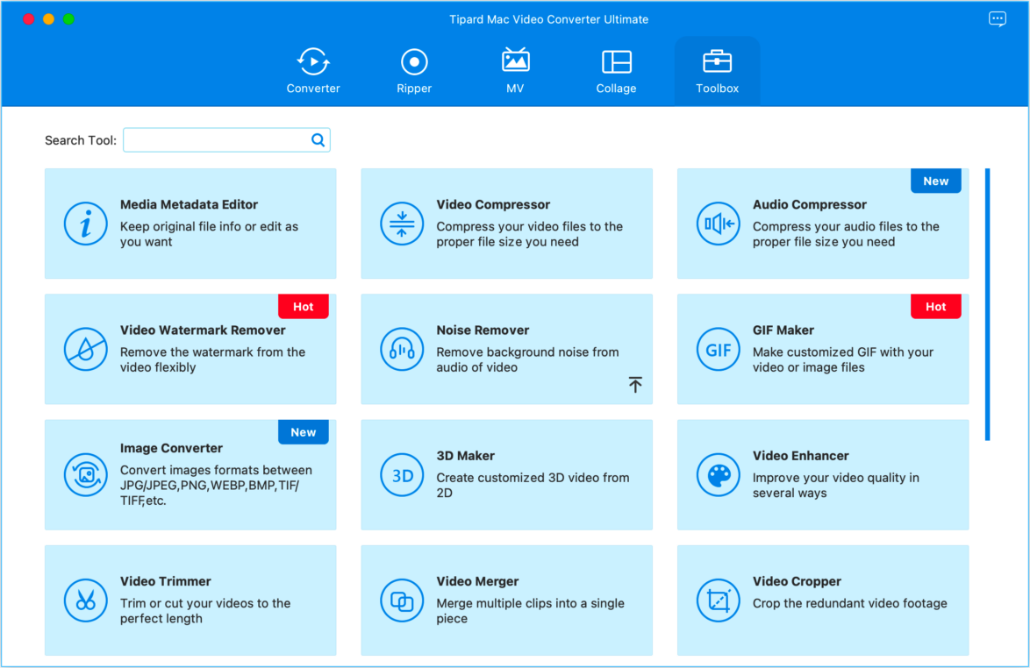This screenshot has height=668, width=1030.
Task: Go to the MV tab
Action: point(515,70)
